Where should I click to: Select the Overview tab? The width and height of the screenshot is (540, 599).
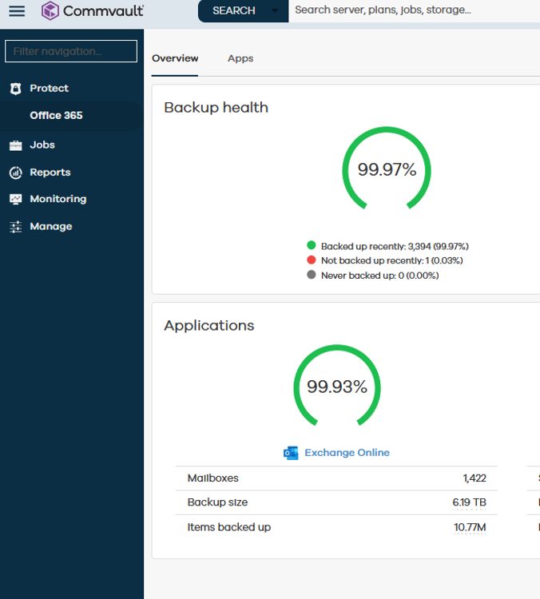point(175,58)
